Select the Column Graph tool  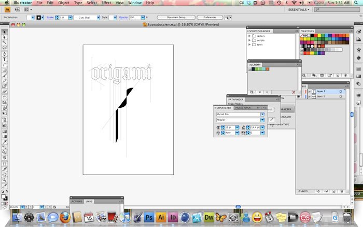[4, 125]
